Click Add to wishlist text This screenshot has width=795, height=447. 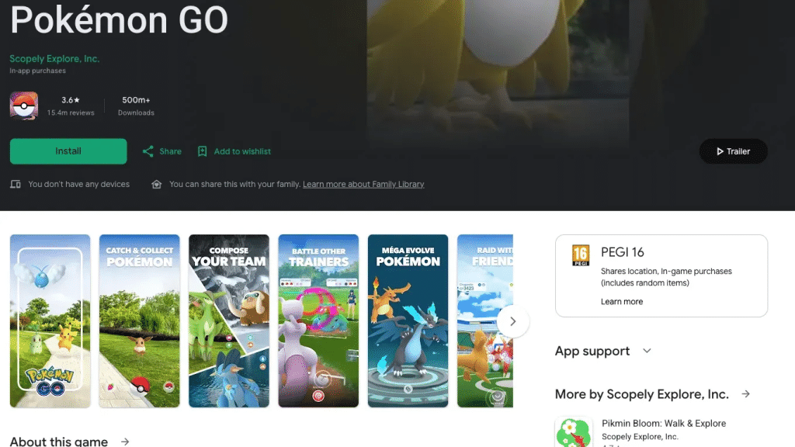tap(242, 151)
